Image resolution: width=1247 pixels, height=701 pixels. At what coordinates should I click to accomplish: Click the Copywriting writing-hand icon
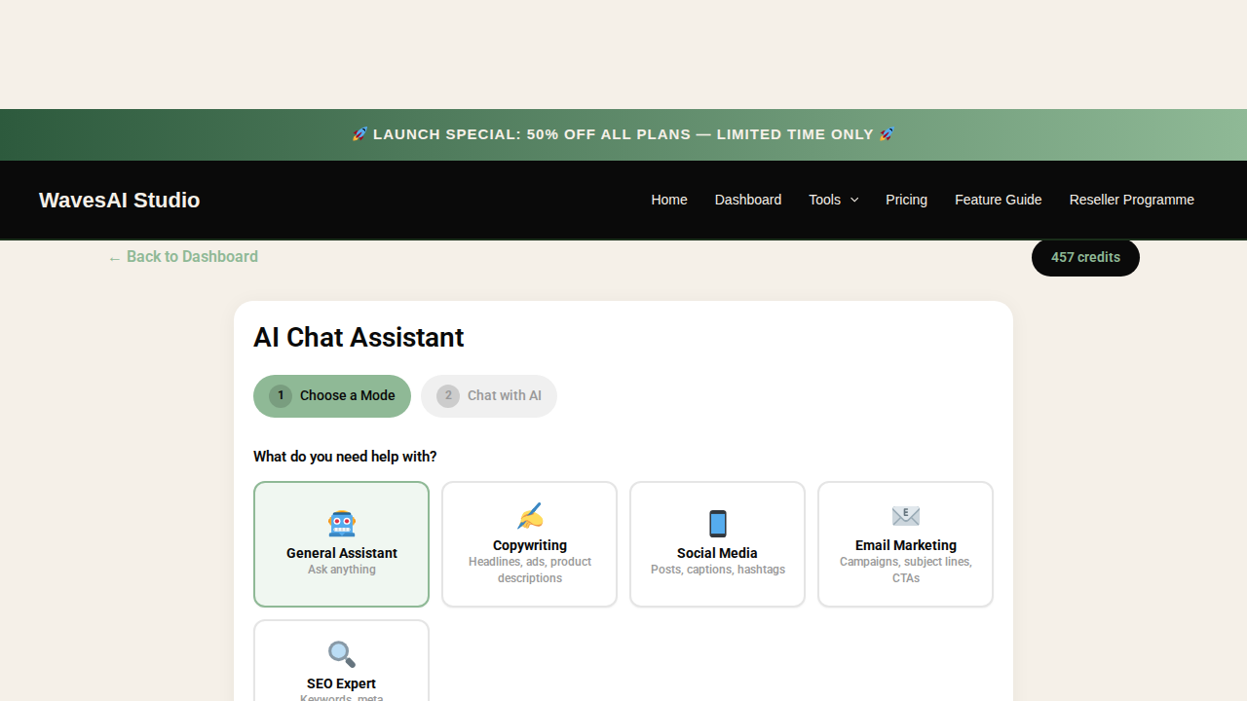(x=529, y=516)
